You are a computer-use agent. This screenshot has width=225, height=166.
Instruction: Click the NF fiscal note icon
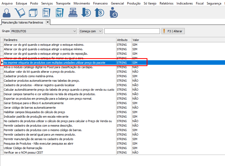pos(59,13)
